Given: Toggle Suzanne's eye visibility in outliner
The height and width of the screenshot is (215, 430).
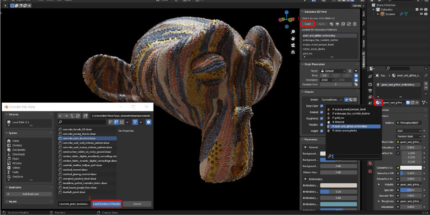Looking at the screenshot, I should click(421, 14).
